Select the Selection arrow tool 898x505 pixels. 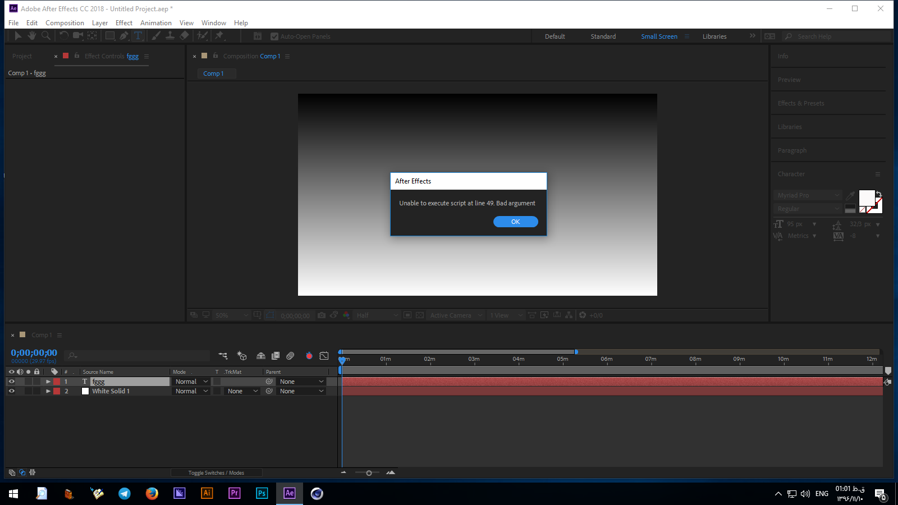18,36
